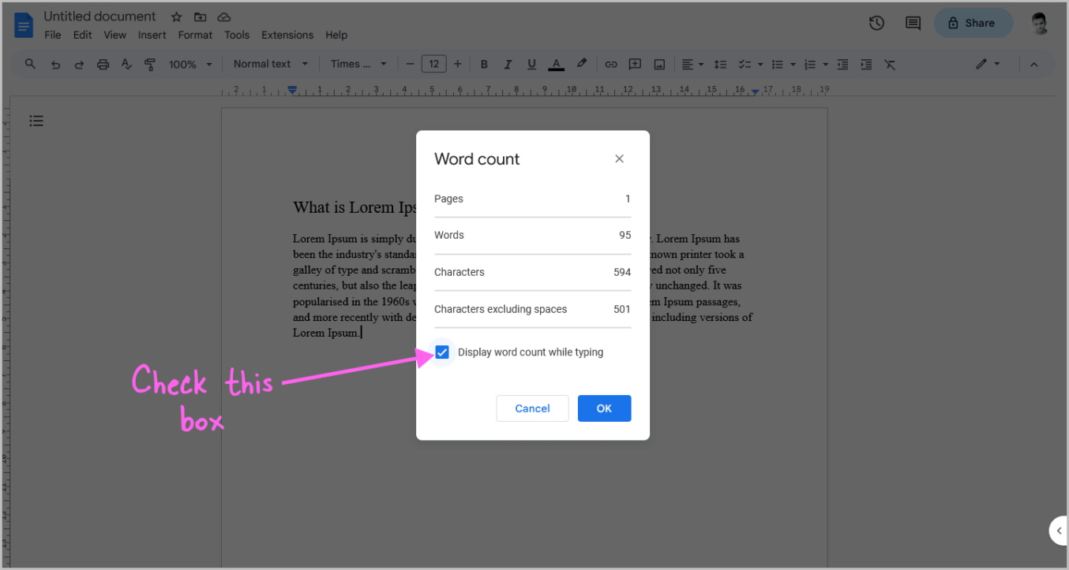Open the Format menu
Viewport: 1069px width, 570px height.
click(195, 35)
